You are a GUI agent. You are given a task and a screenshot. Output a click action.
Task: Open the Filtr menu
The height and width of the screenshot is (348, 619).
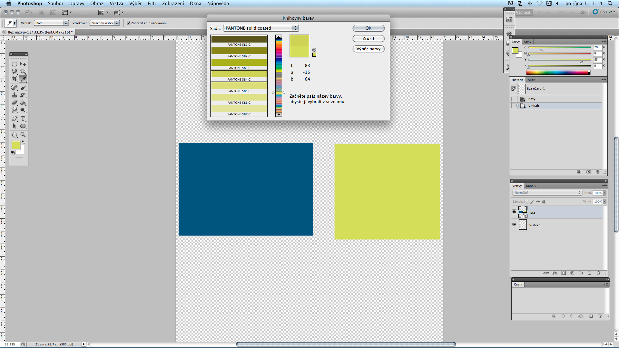pyautogui.click(x=152, y=4)
